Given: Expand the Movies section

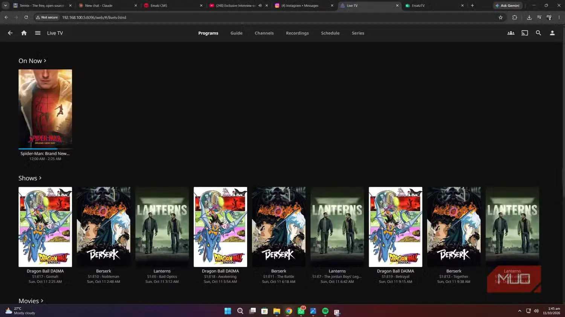Looking at the screenshot, I should [31, 301].
